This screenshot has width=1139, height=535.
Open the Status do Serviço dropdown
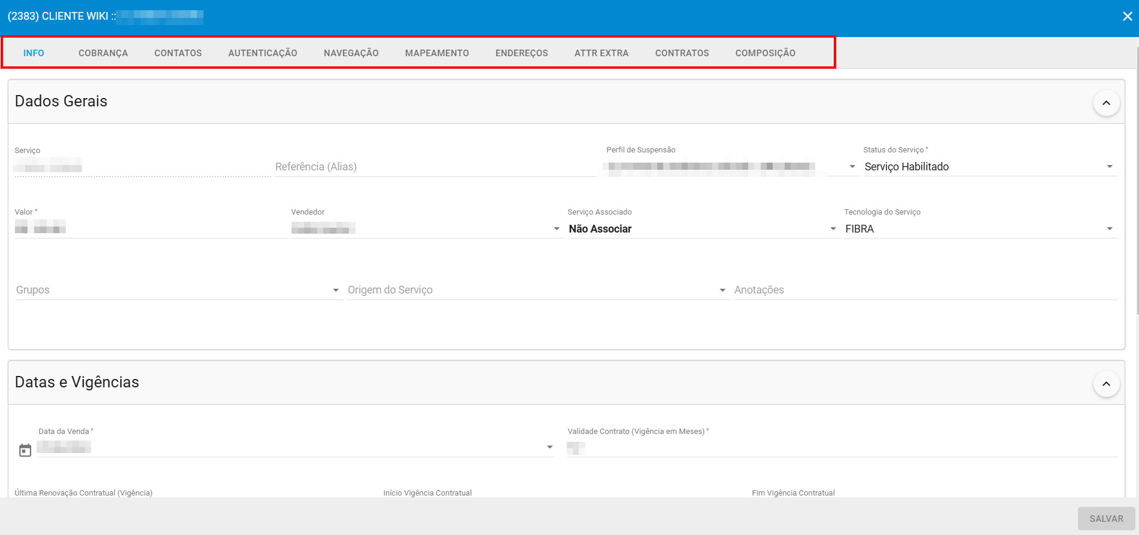tap(990, 167)
